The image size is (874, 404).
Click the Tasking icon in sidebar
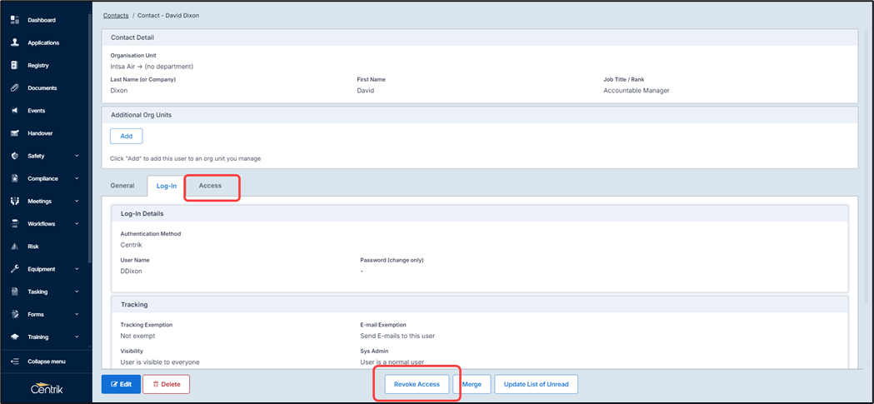coord(15,292)
